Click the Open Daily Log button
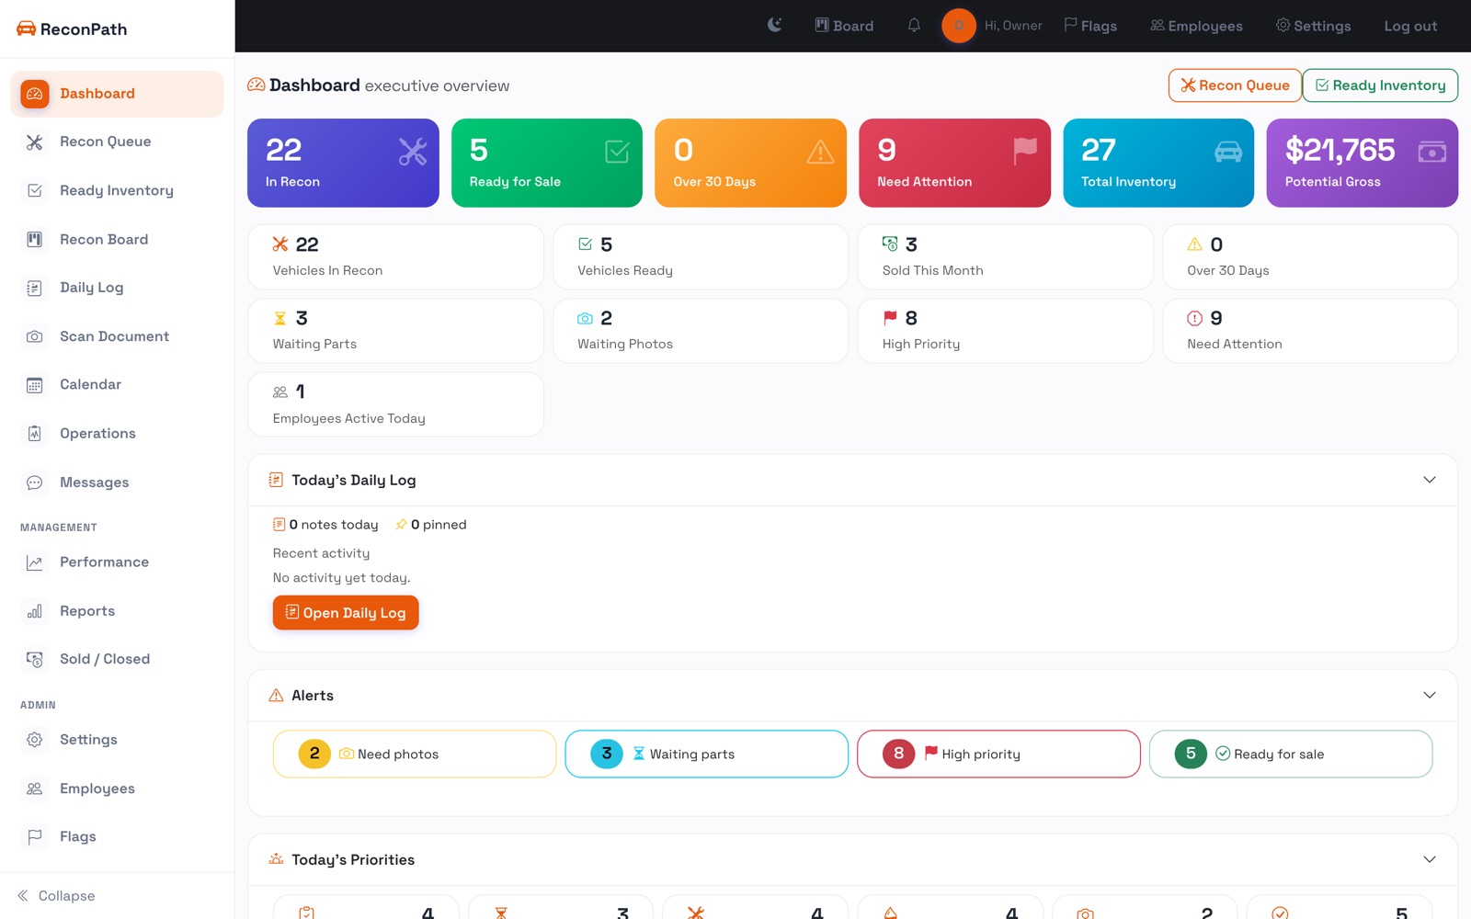The width and height of the screenshot is (1471, 919). pos(346,613)
